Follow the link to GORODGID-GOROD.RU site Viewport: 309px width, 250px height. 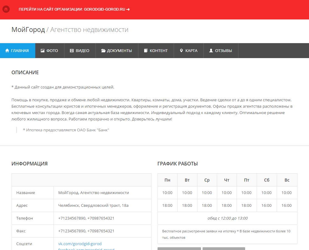click(x=74, y=9)
